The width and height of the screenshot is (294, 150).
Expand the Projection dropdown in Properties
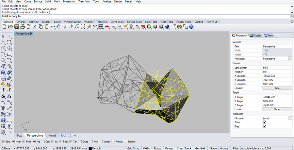click(x=290, y=59)
